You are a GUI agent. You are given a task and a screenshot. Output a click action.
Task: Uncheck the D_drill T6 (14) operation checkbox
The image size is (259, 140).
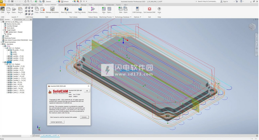click(x=9, y=84)
